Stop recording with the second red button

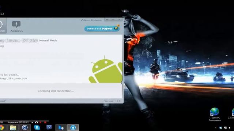(45, 122)
